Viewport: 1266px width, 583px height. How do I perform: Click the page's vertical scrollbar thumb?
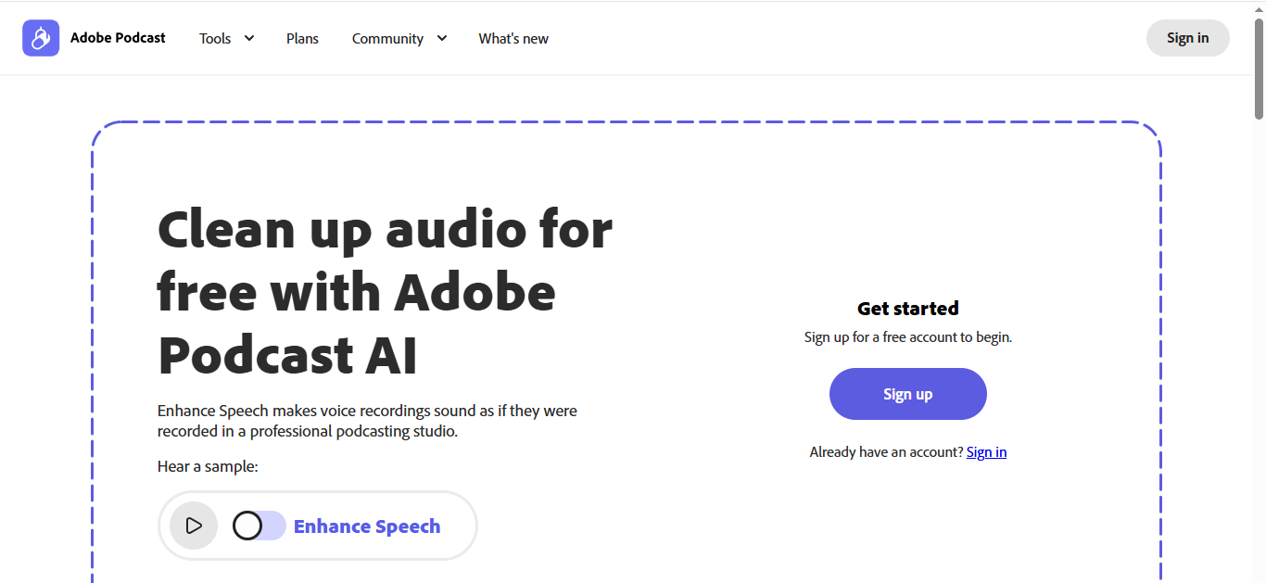coord(1259,70)
